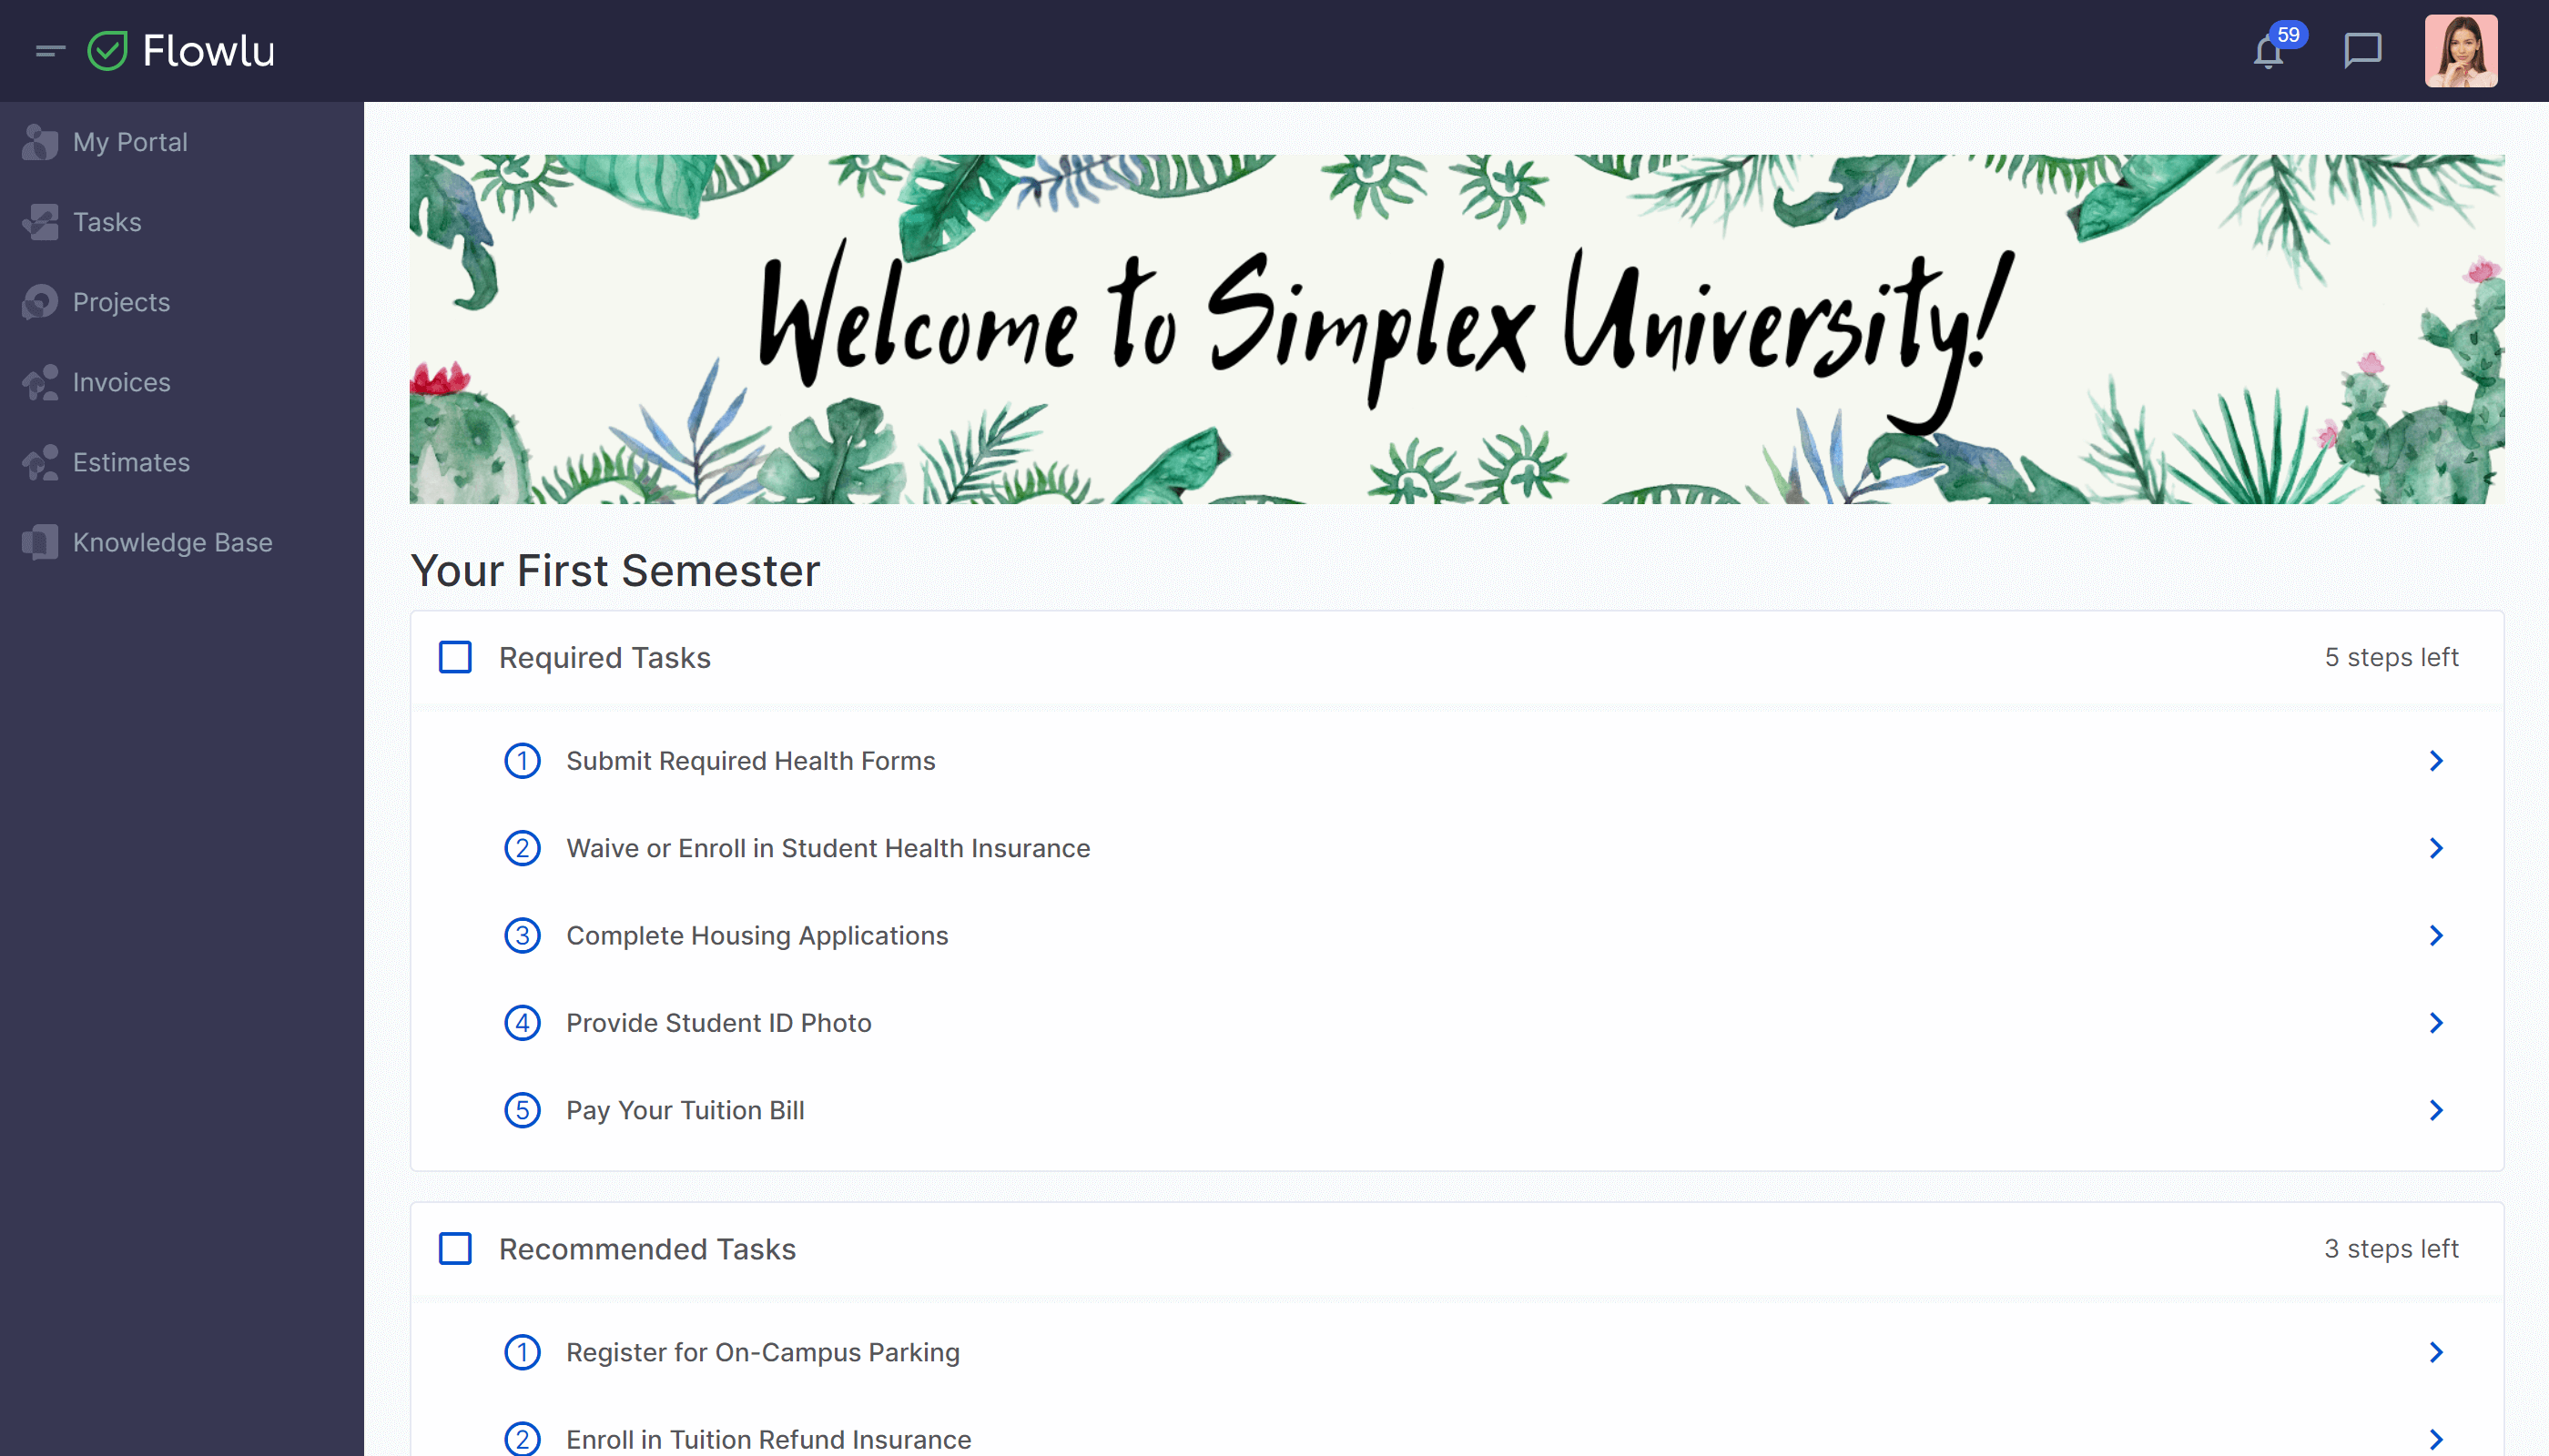Click user profile avatar
The width and height of the screenshot is (2549, 1456).
click(x=2463, y=51)
